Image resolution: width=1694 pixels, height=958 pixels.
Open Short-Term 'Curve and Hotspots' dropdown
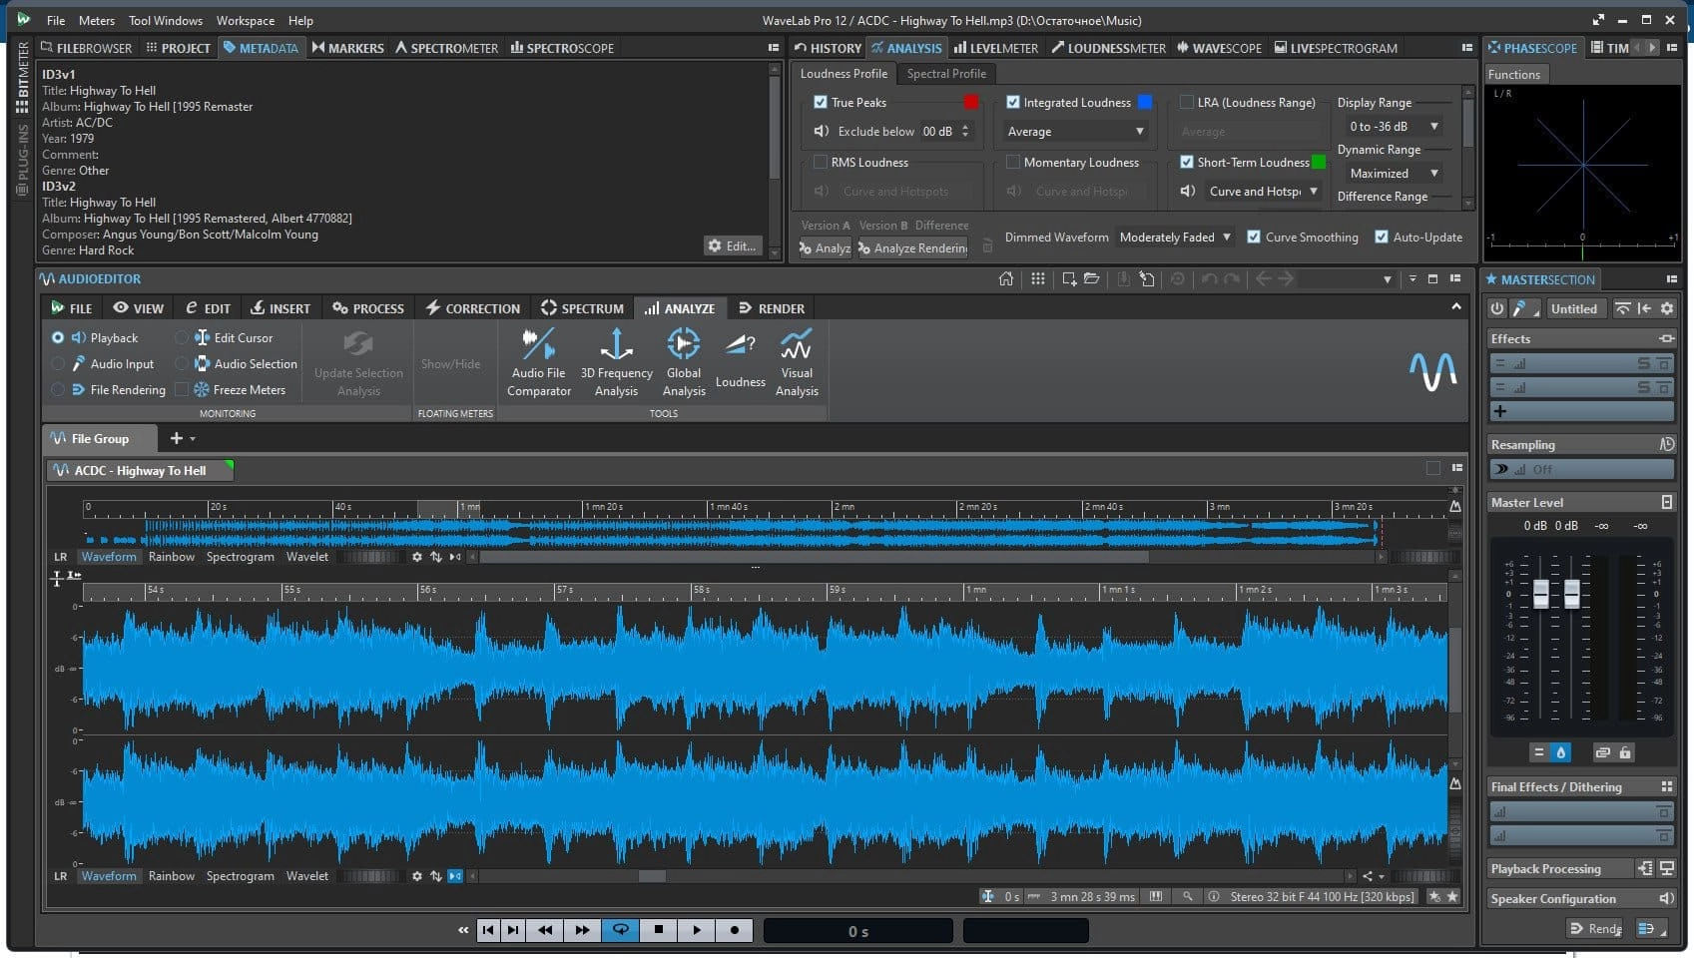pos(1264,192)
